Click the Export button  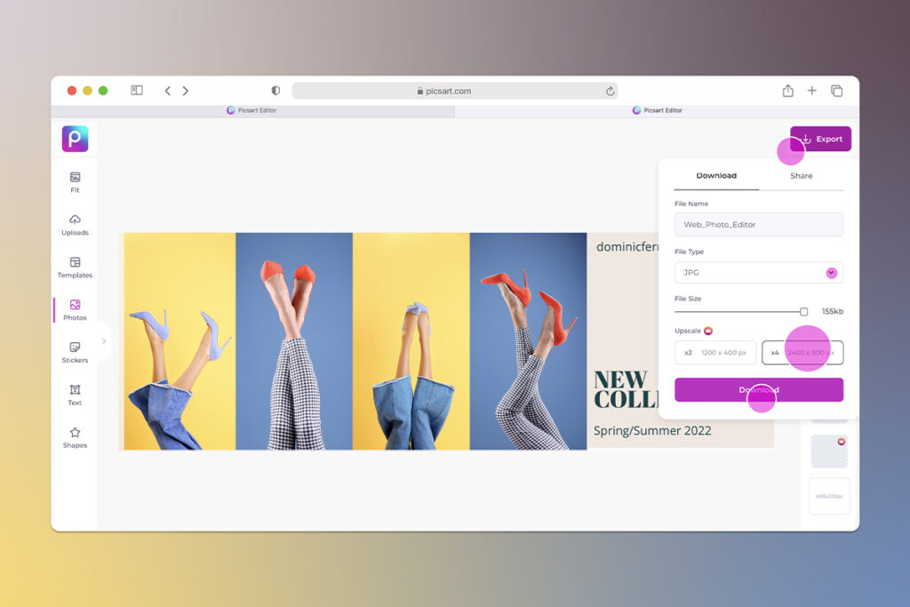coord(820,139)
